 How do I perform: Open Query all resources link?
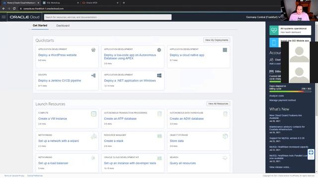coord(183,163)
